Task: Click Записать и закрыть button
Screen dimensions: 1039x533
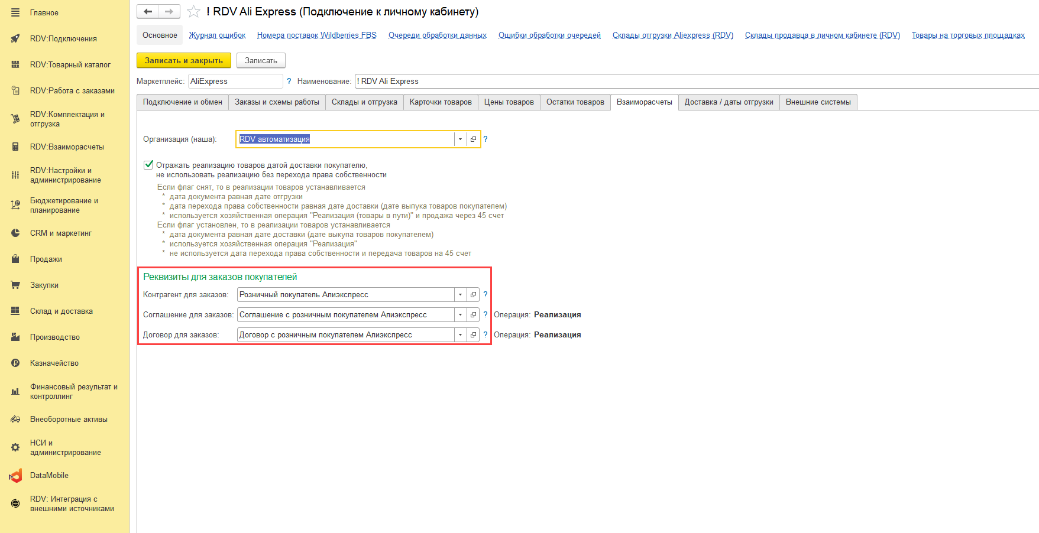Action: [184, 60]
